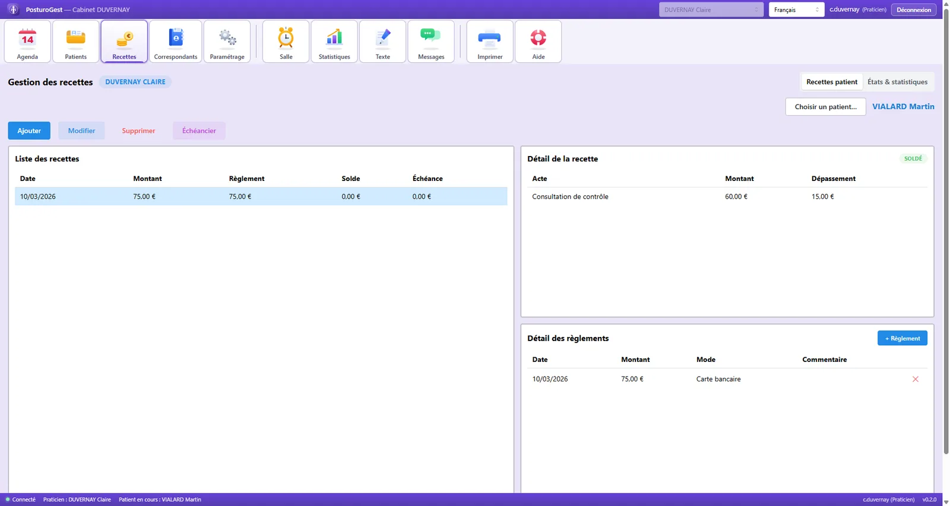The width and height of the screenshot is (950, 506).
Task: Click the Supprimer button
Action: click(138, 131)
